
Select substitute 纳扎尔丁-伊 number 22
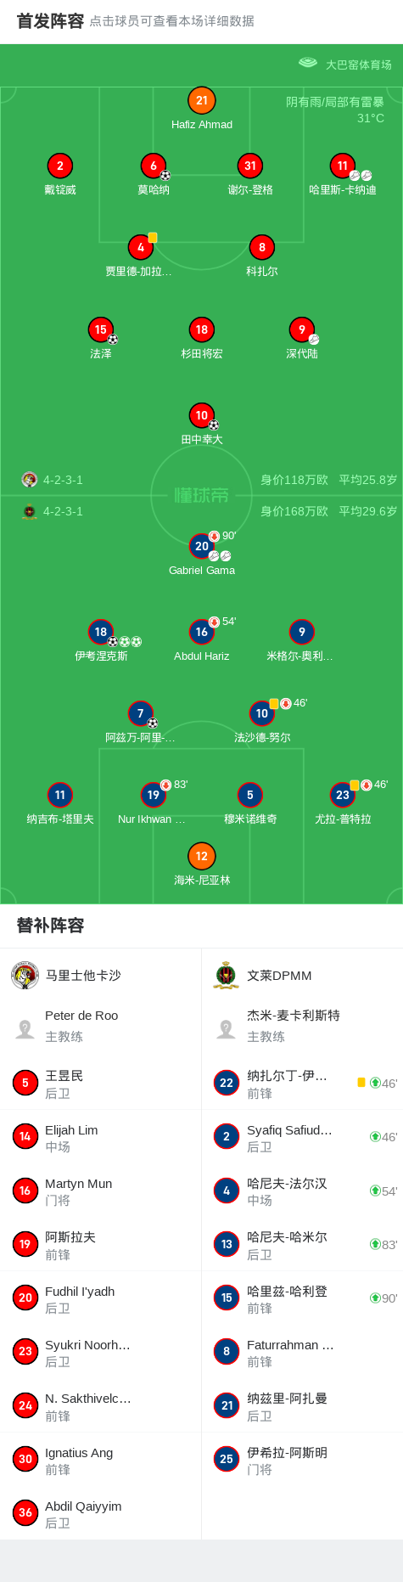pos(302,1084)
